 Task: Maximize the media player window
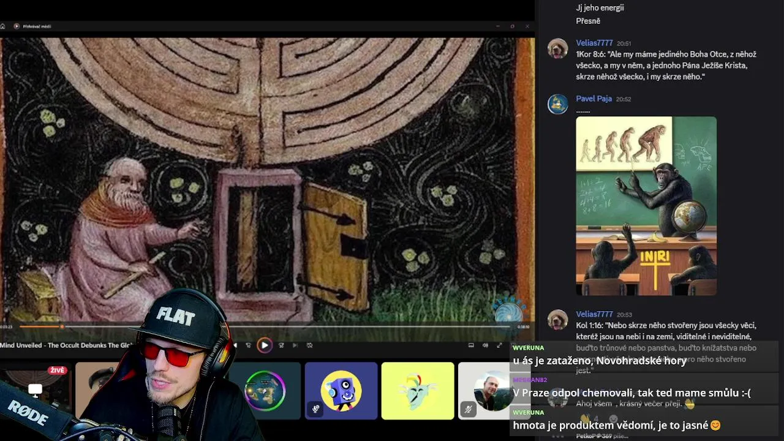tap(512, 26)
